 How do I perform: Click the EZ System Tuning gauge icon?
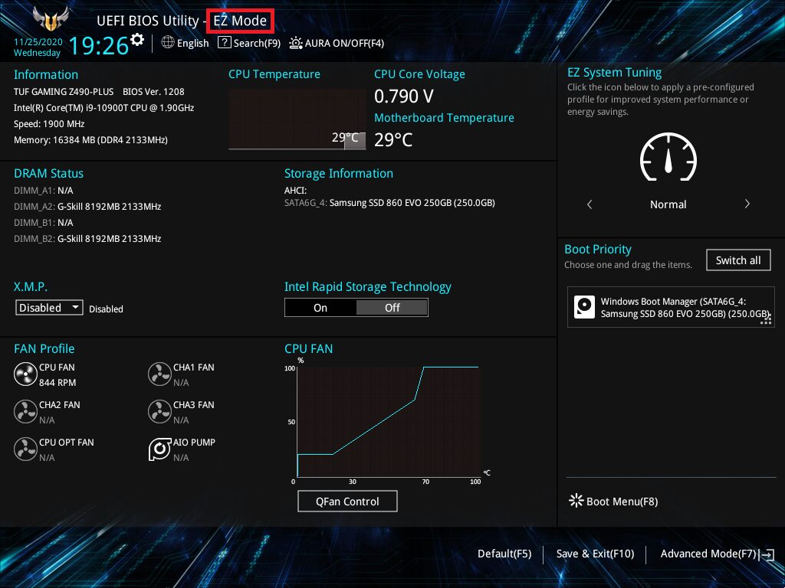(x=668, y=157)
